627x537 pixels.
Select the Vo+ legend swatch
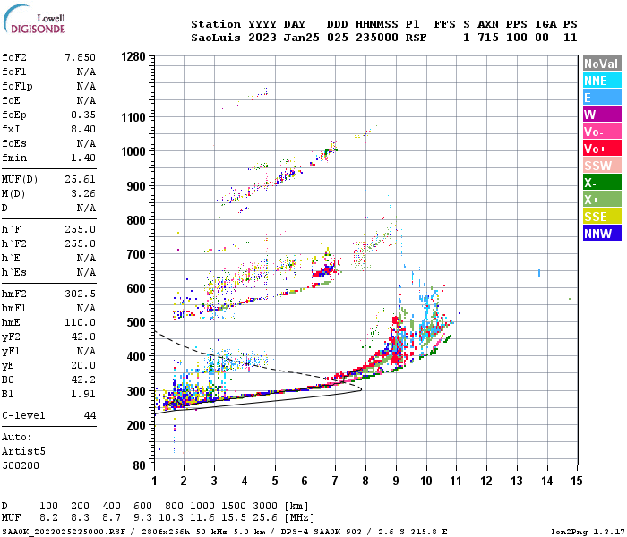click(602, 149)
